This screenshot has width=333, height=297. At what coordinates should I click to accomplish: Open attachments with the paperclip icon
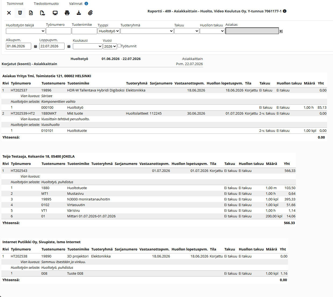(90, 13)
